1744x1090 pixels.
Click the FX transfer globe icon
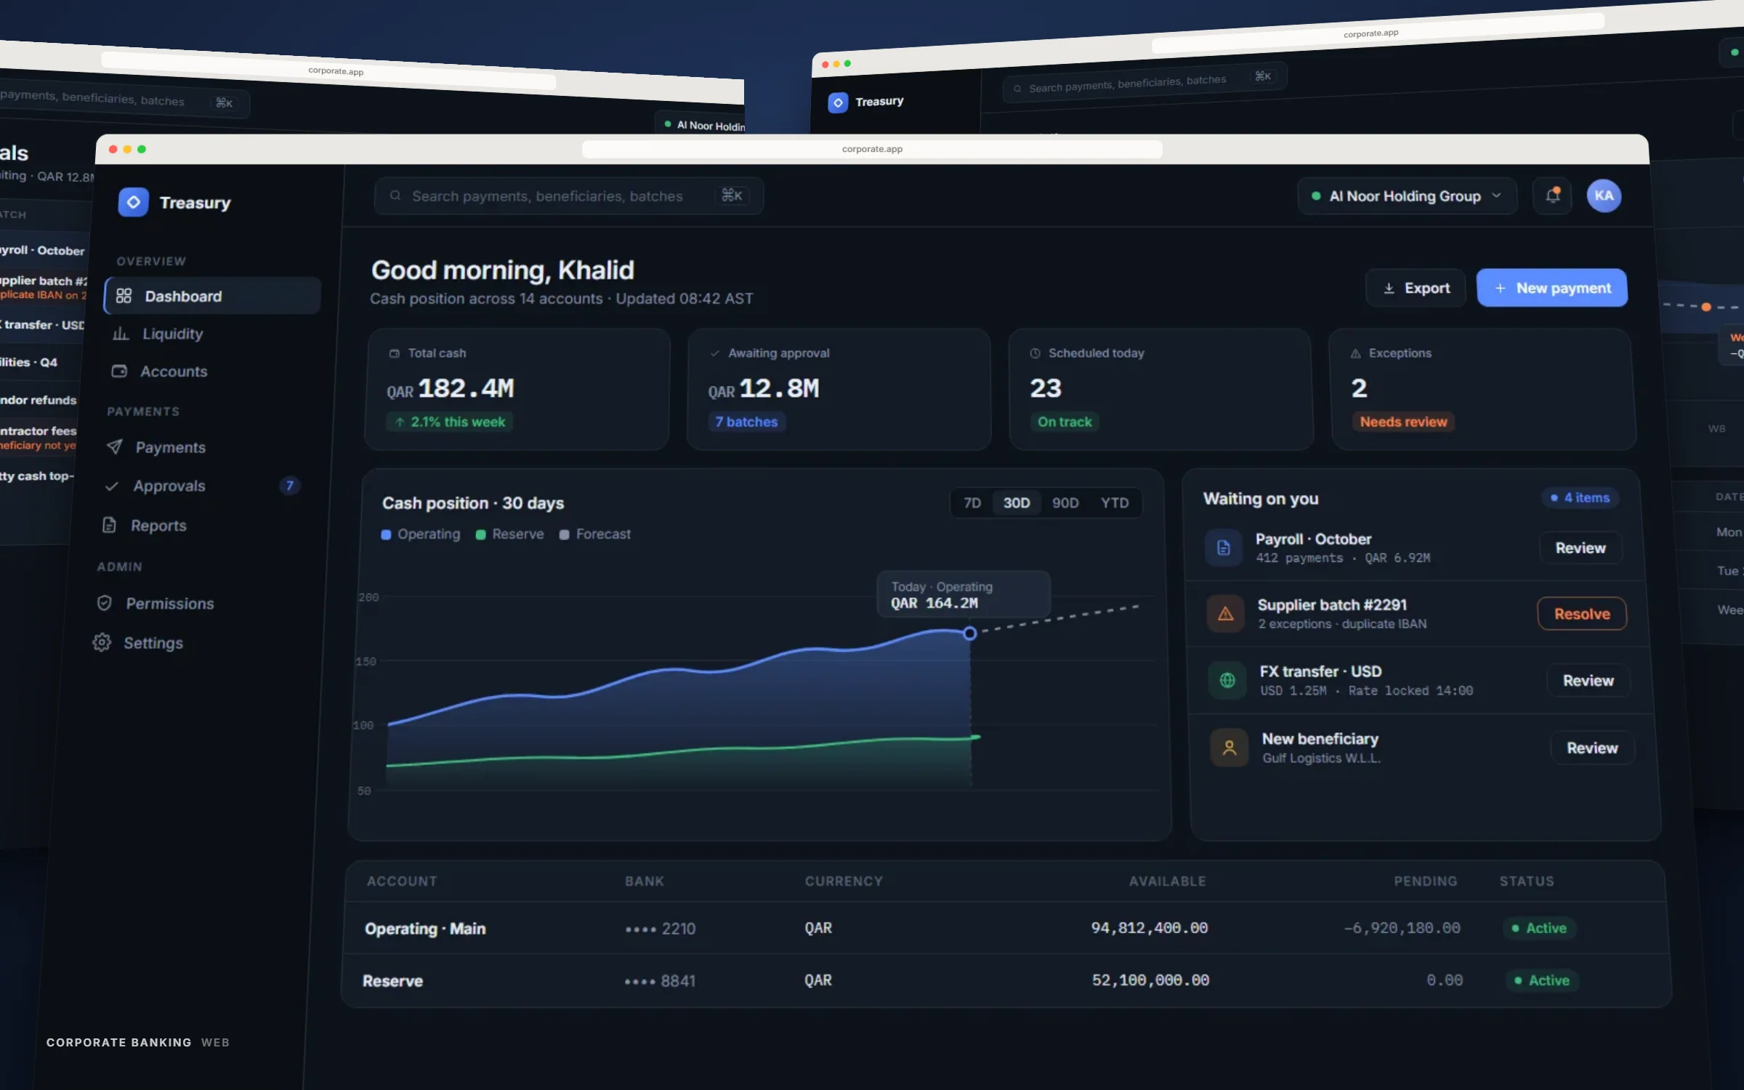coord(1227,680)
